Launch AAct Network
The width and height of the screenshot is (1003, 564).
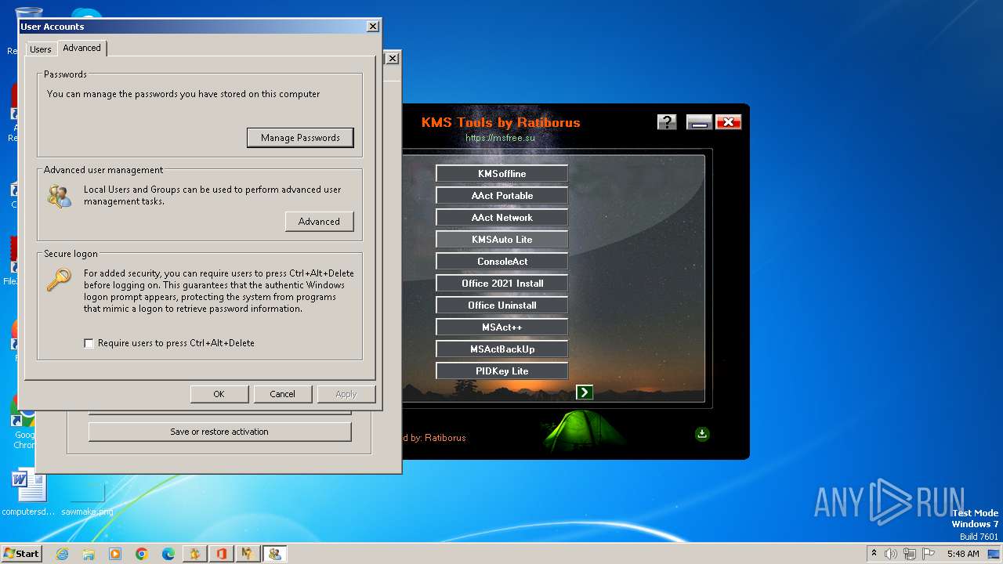click(501, 218)
